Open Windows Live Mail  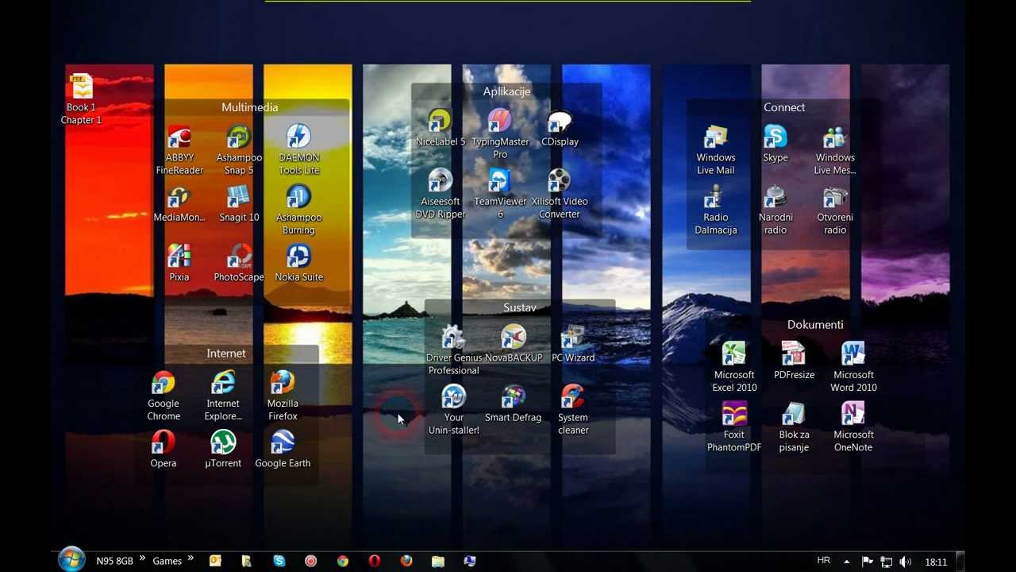click(715, 150)
